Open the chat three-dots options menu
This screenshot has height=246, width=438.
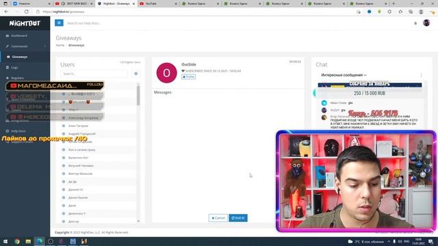click(421, 75)
